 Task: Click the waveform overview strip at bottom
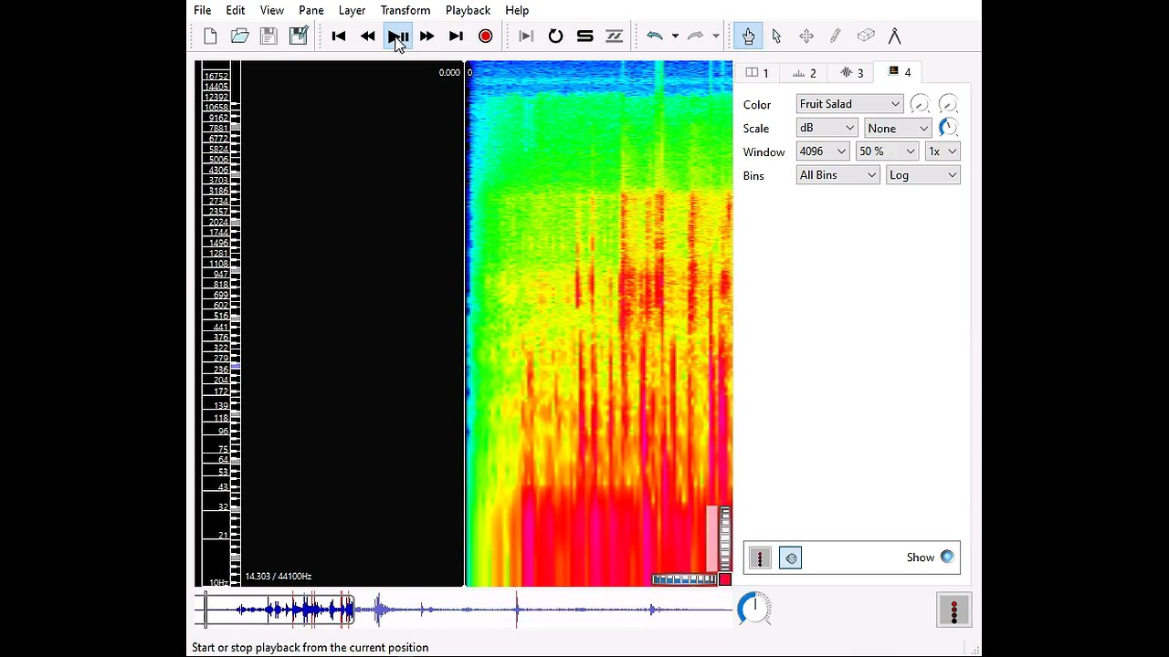548,610
